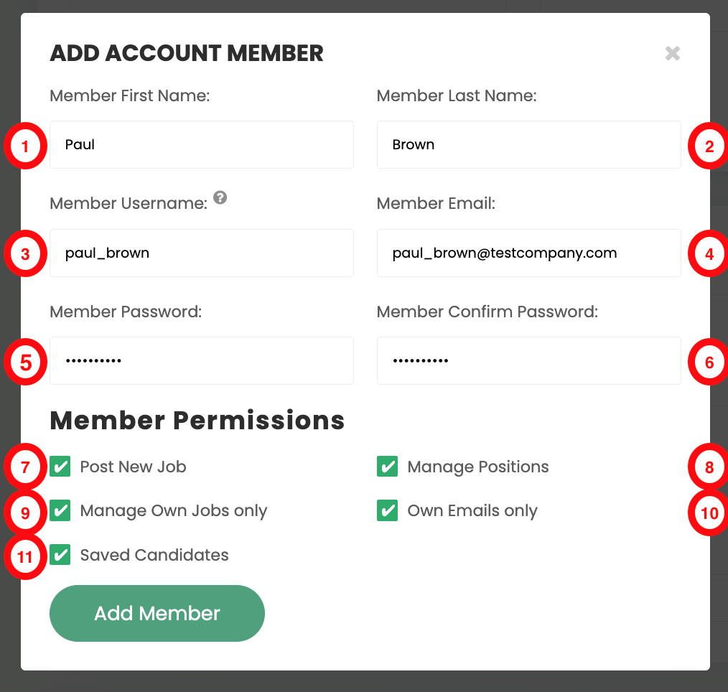Click the red circle marker numbered 11
Screen dimensions: 728x692
click(26, 556)
